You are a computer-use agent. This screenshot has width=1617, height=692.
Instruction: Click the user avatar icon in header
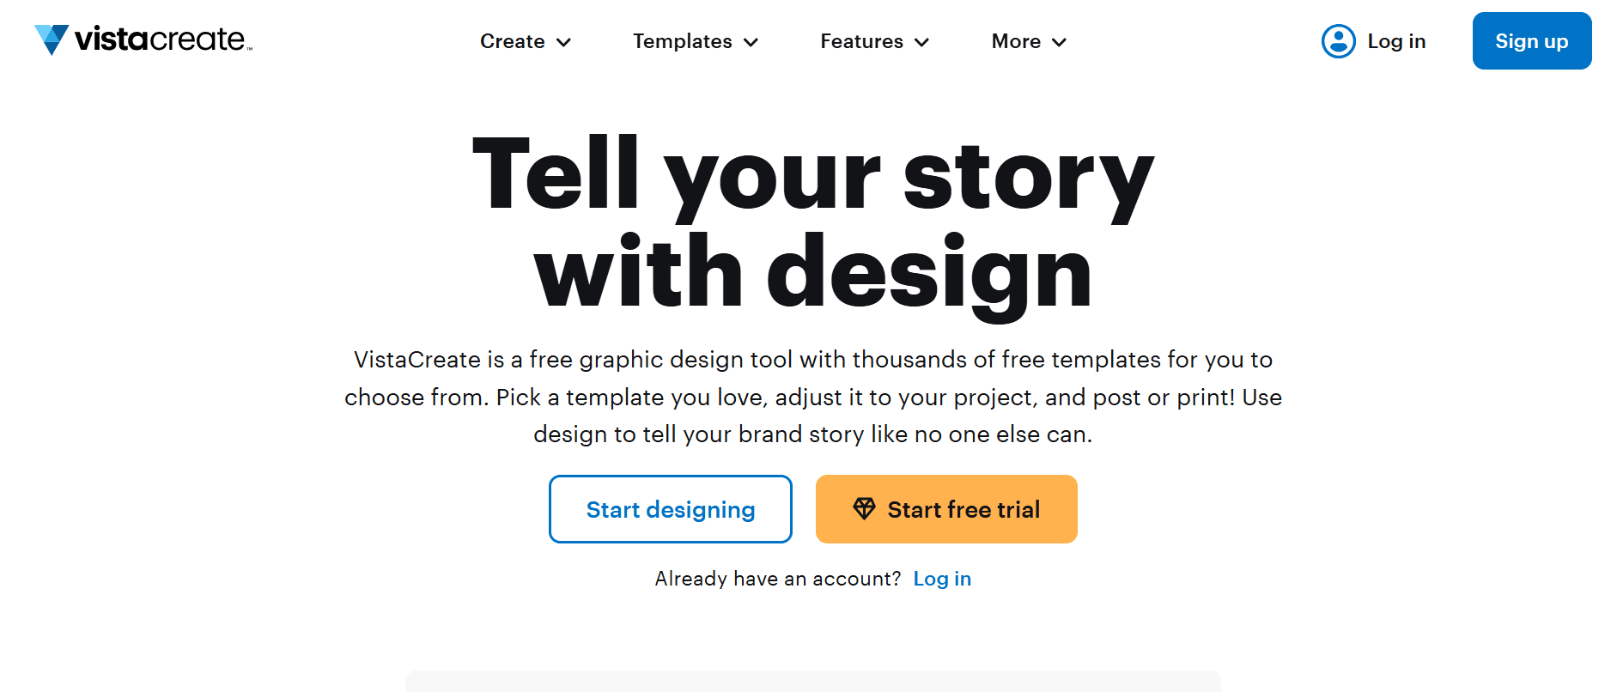point(1338,41)
